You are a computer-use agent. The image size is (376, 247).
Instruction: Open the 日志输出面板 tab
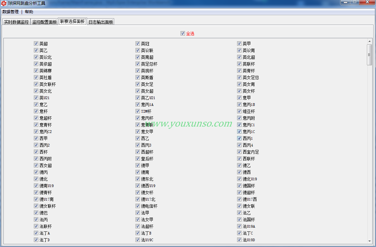(101, 22)
